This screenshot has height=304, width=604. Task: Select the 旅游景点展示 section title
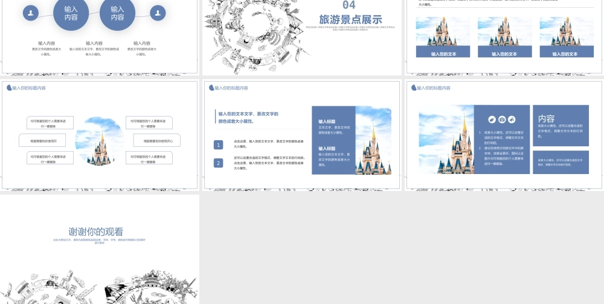(350, 20)
